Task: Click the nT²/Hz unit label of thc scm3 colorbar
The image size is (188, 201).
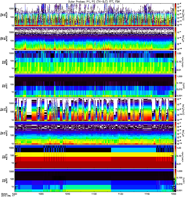Action: [183, 133]
